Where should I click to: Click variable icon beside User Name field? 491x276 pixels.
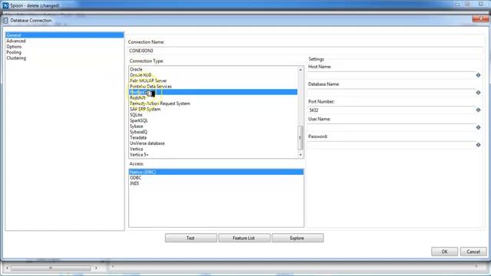click(478, 127)
